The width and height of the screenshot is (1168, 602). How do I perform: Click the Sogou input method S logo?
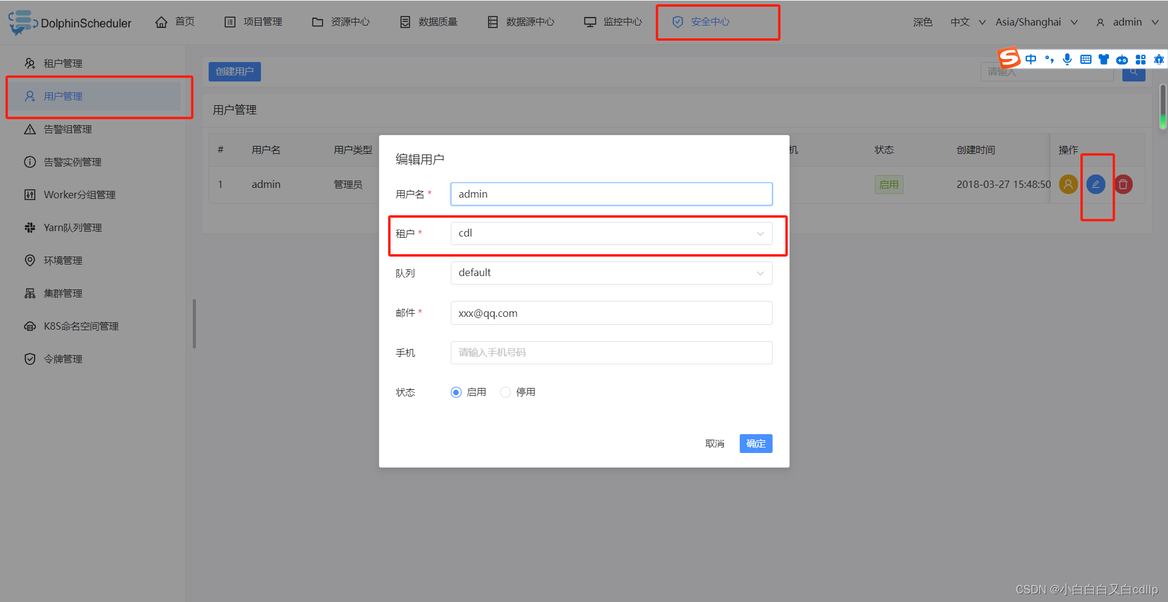(x=1009, y=58)
